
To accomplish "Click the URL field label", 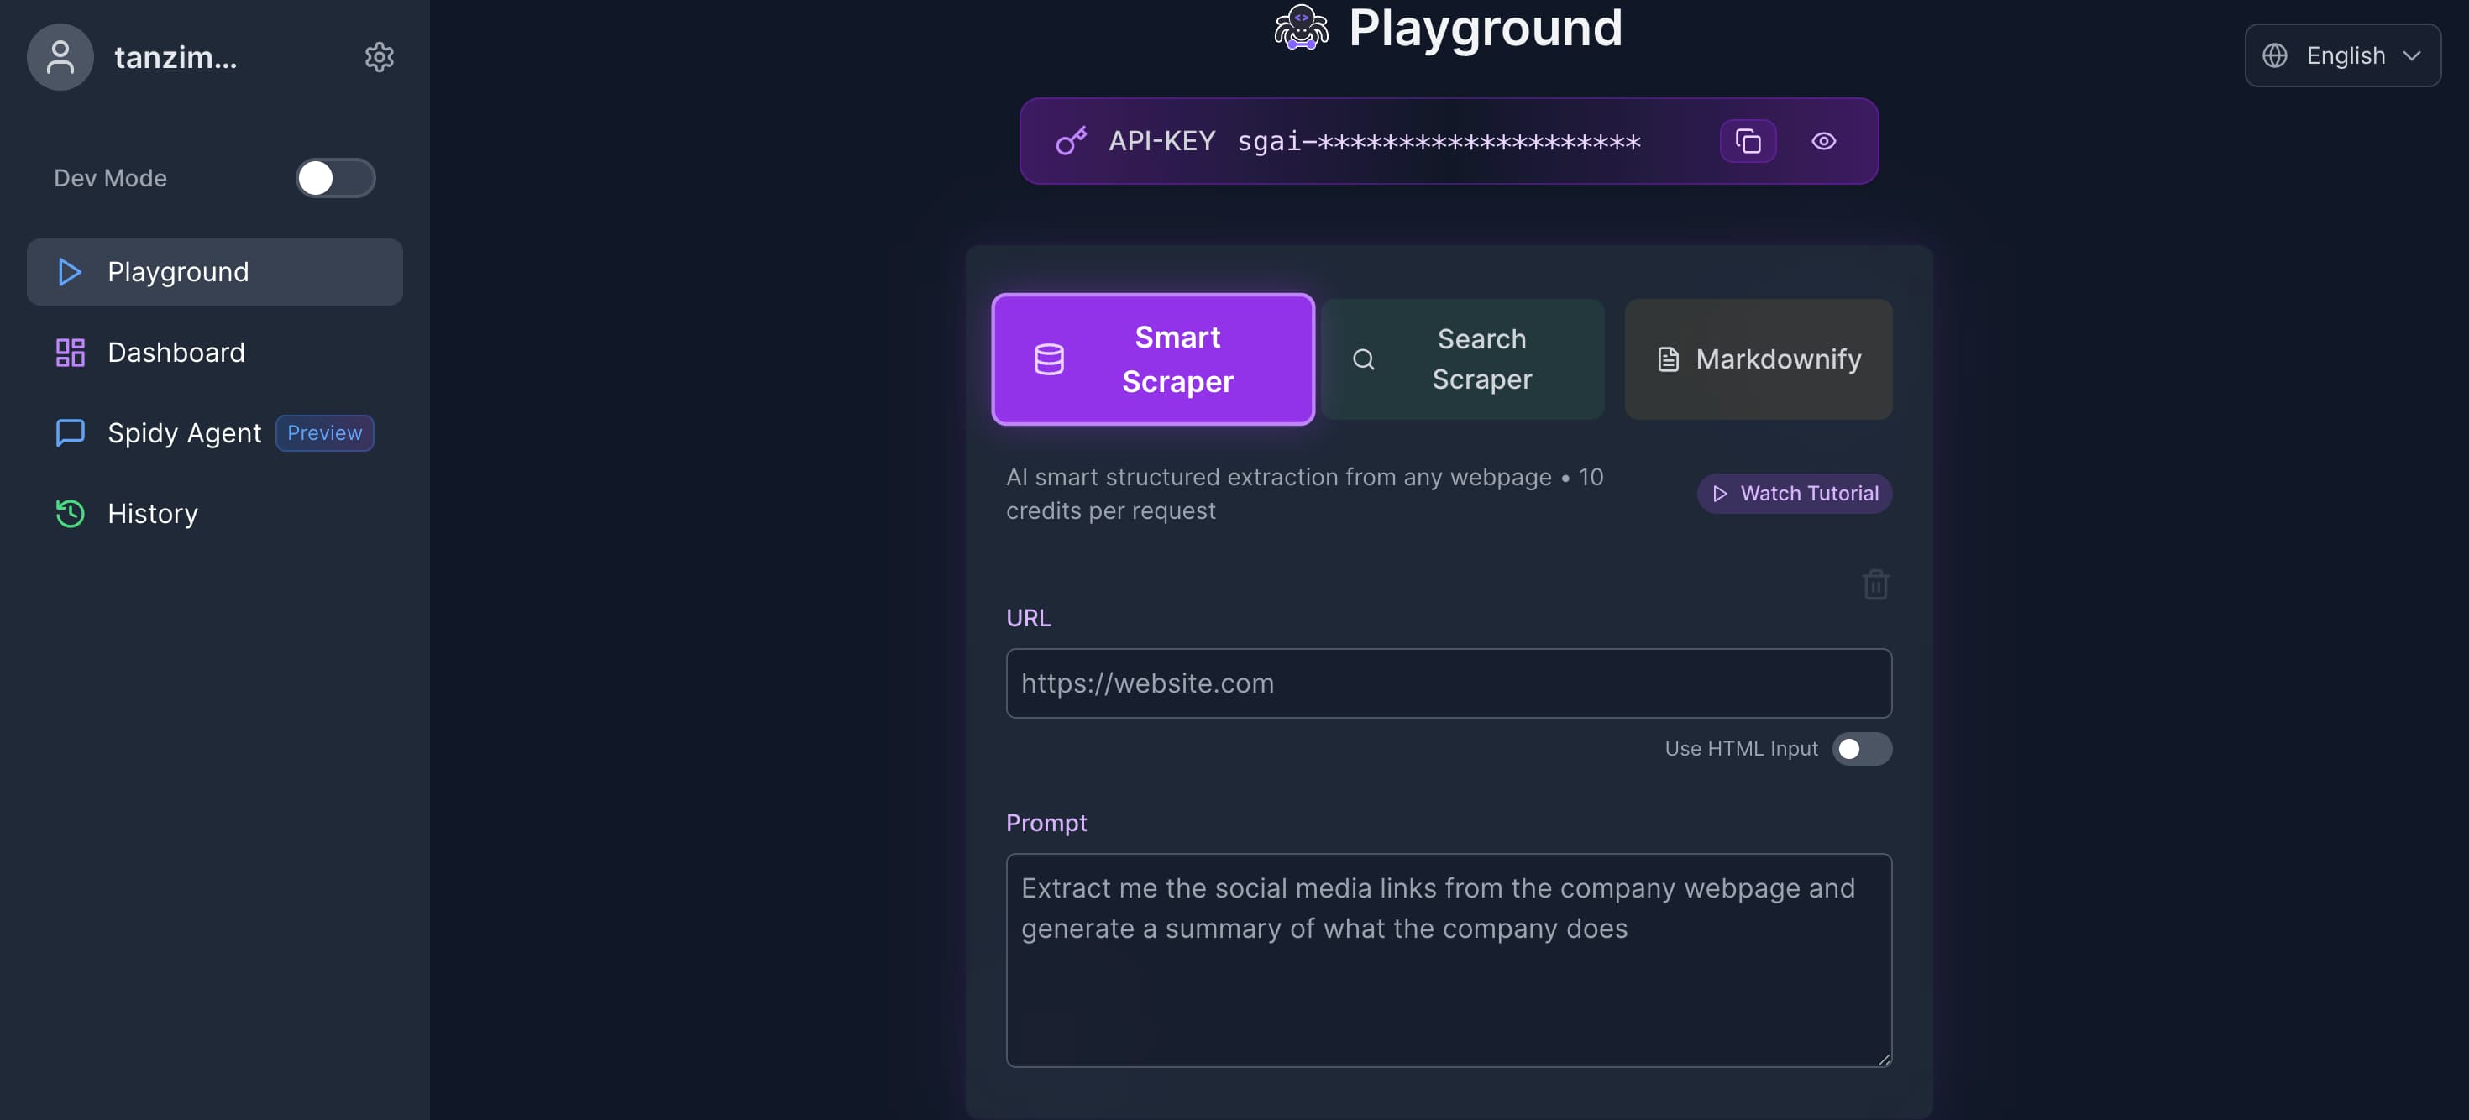I will point(1029,618).
